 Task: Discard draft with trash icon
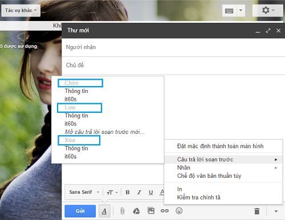pos(257,211)
